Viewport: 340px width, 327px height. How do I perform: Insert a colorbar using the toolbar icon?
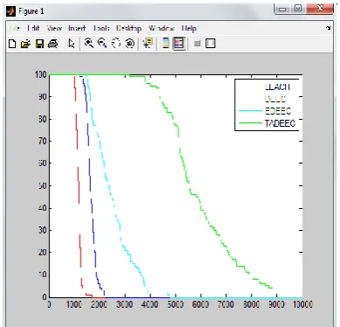[165, 44]
